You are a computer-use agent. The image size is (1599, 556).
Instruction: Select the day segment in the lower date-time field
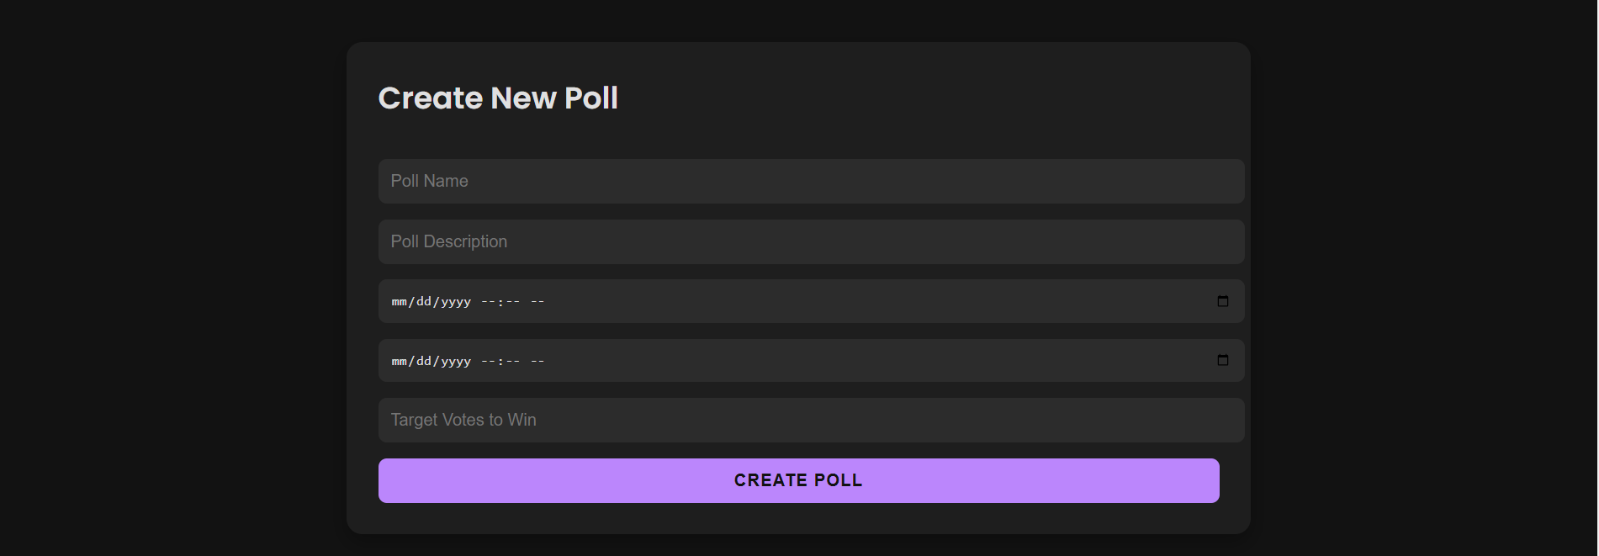coord(424,362)
